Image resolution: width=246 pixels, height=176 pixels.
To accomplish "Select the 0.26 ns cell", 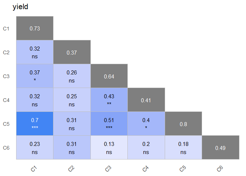I will point(72,76).
